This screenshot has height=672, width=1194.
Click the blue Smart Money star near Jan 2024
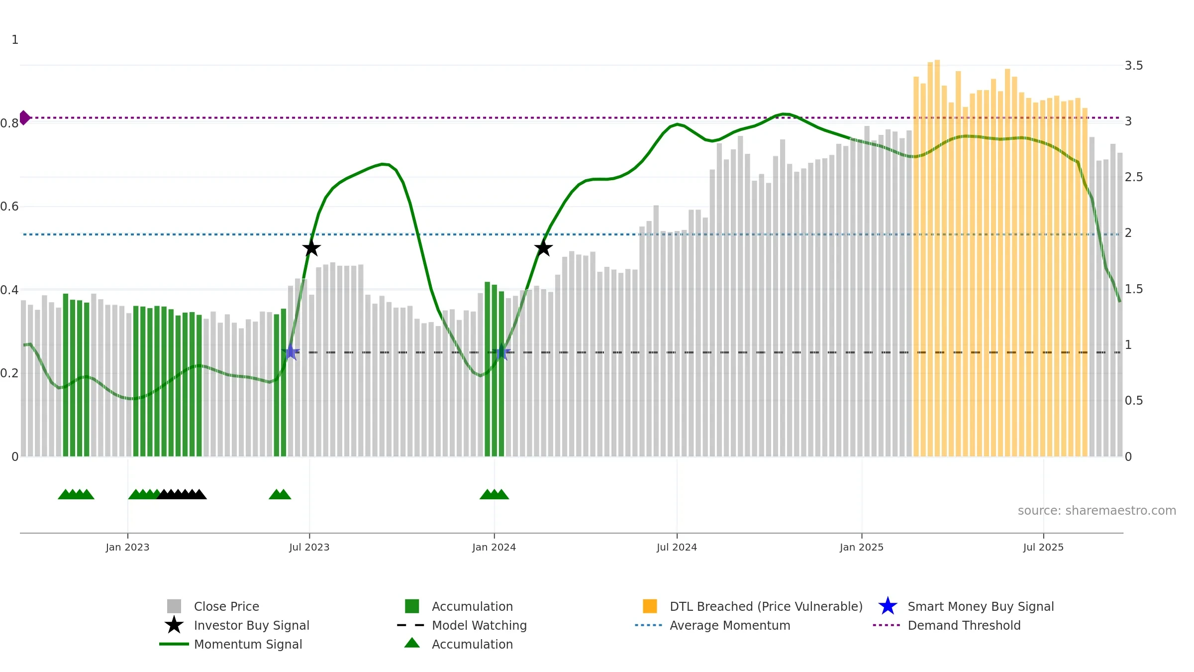[501, 352]
